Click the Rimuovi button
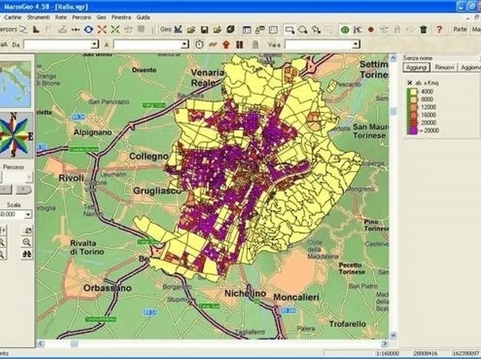The image size is (481, 359). coord(444,67)
